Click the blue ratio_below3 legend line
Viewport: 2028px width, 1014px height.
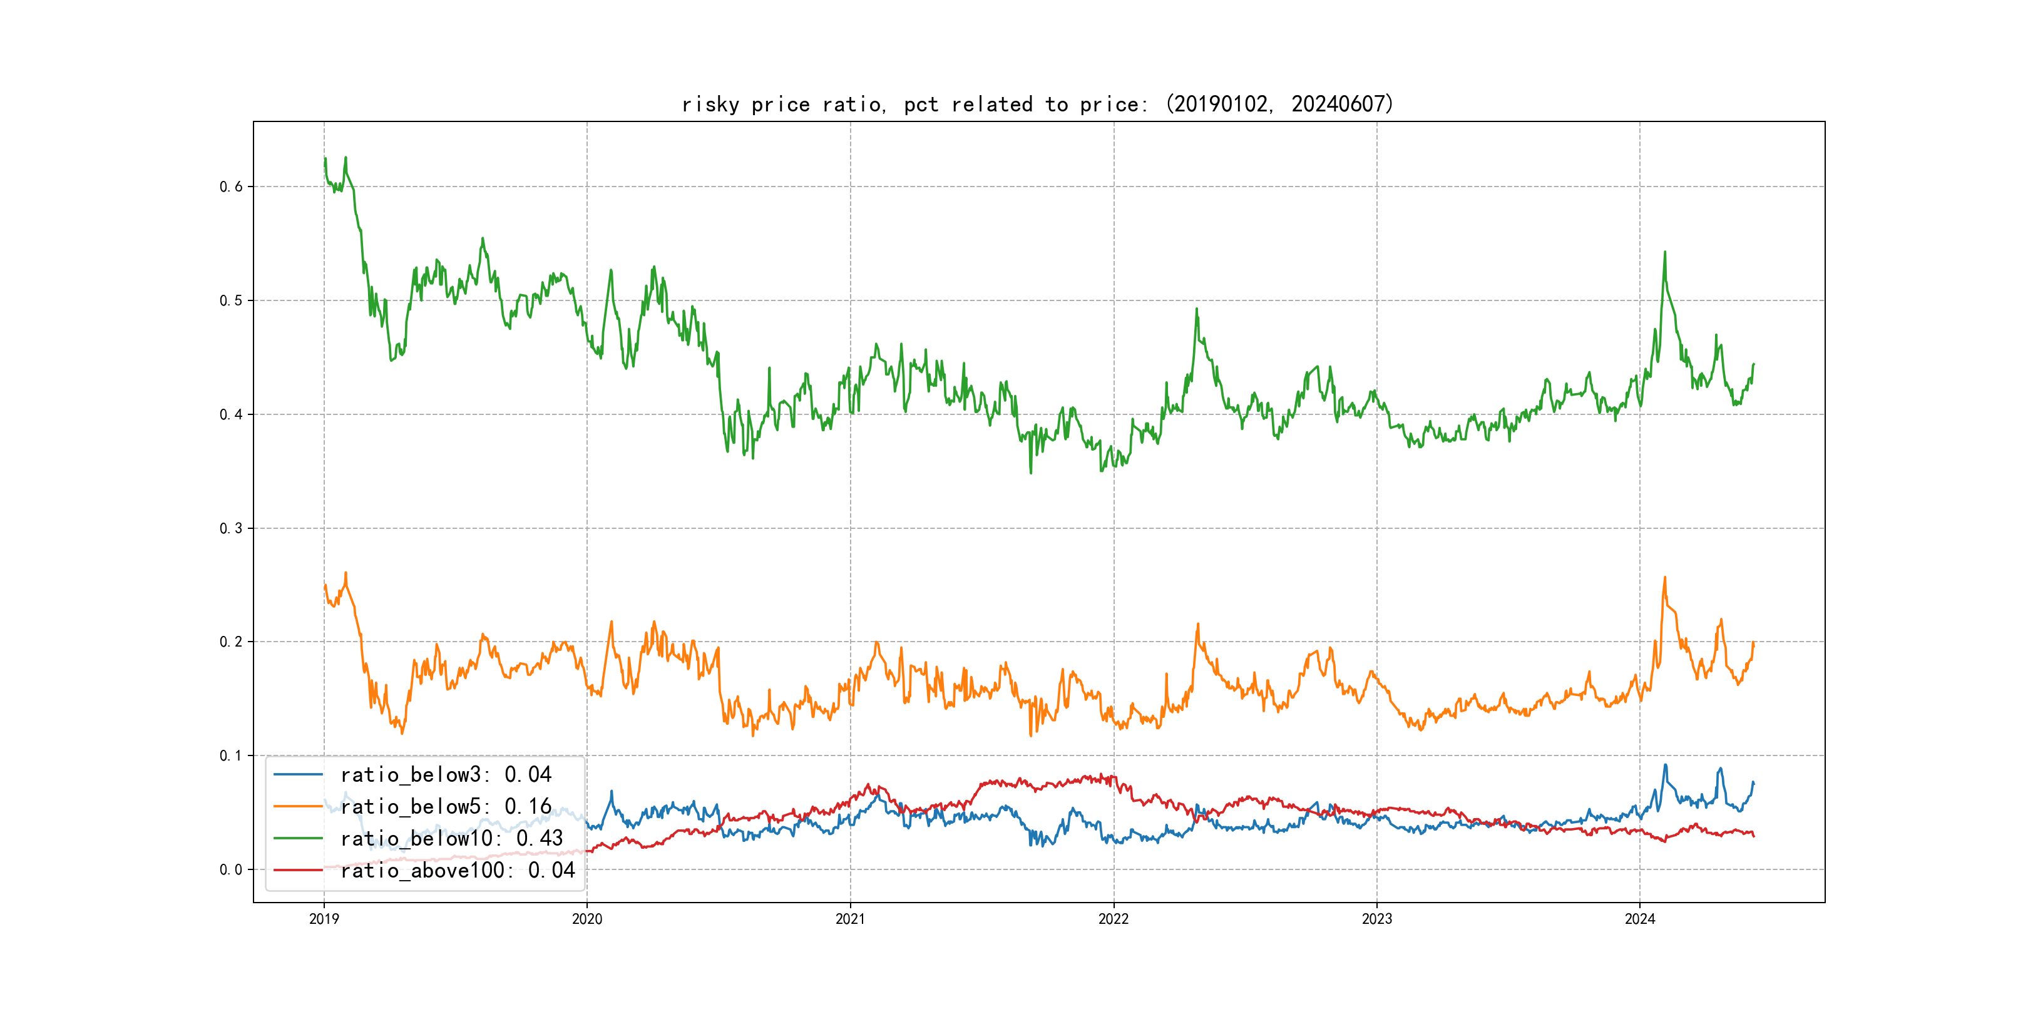pyautogui.click(x=297, y=775)
